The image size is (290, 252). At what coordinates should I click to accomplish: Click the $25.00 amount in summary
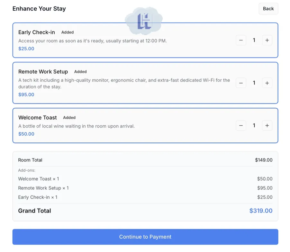(x=265, y=197)
